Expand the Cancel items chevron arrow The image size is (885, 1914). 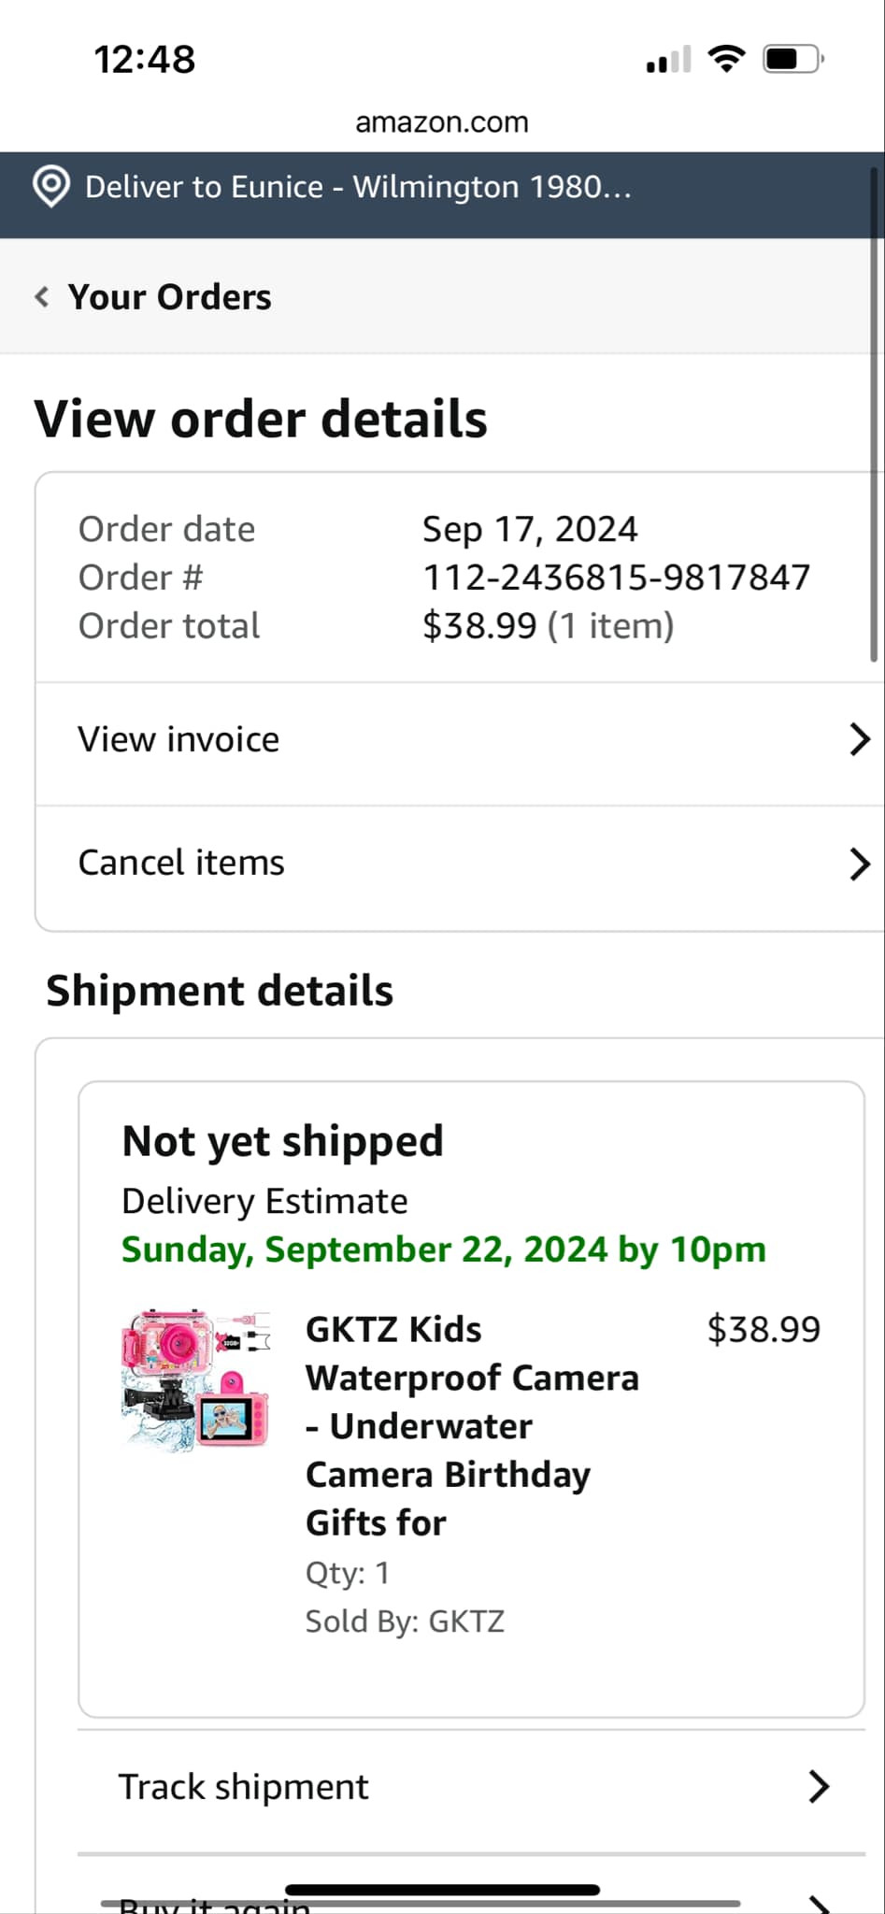point(859,864)
